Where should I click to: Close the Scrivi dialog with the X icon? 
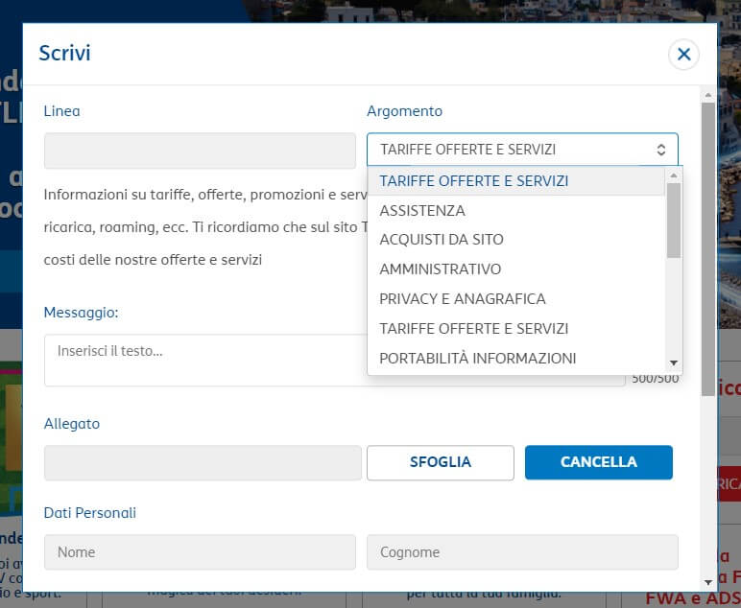683,55
